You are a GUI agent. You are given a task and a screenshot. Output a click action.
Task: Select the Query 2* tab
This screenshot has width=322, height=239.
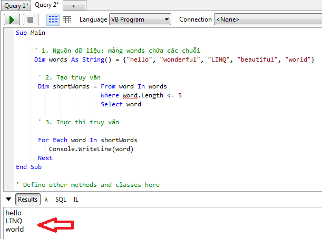pos(47,5)
